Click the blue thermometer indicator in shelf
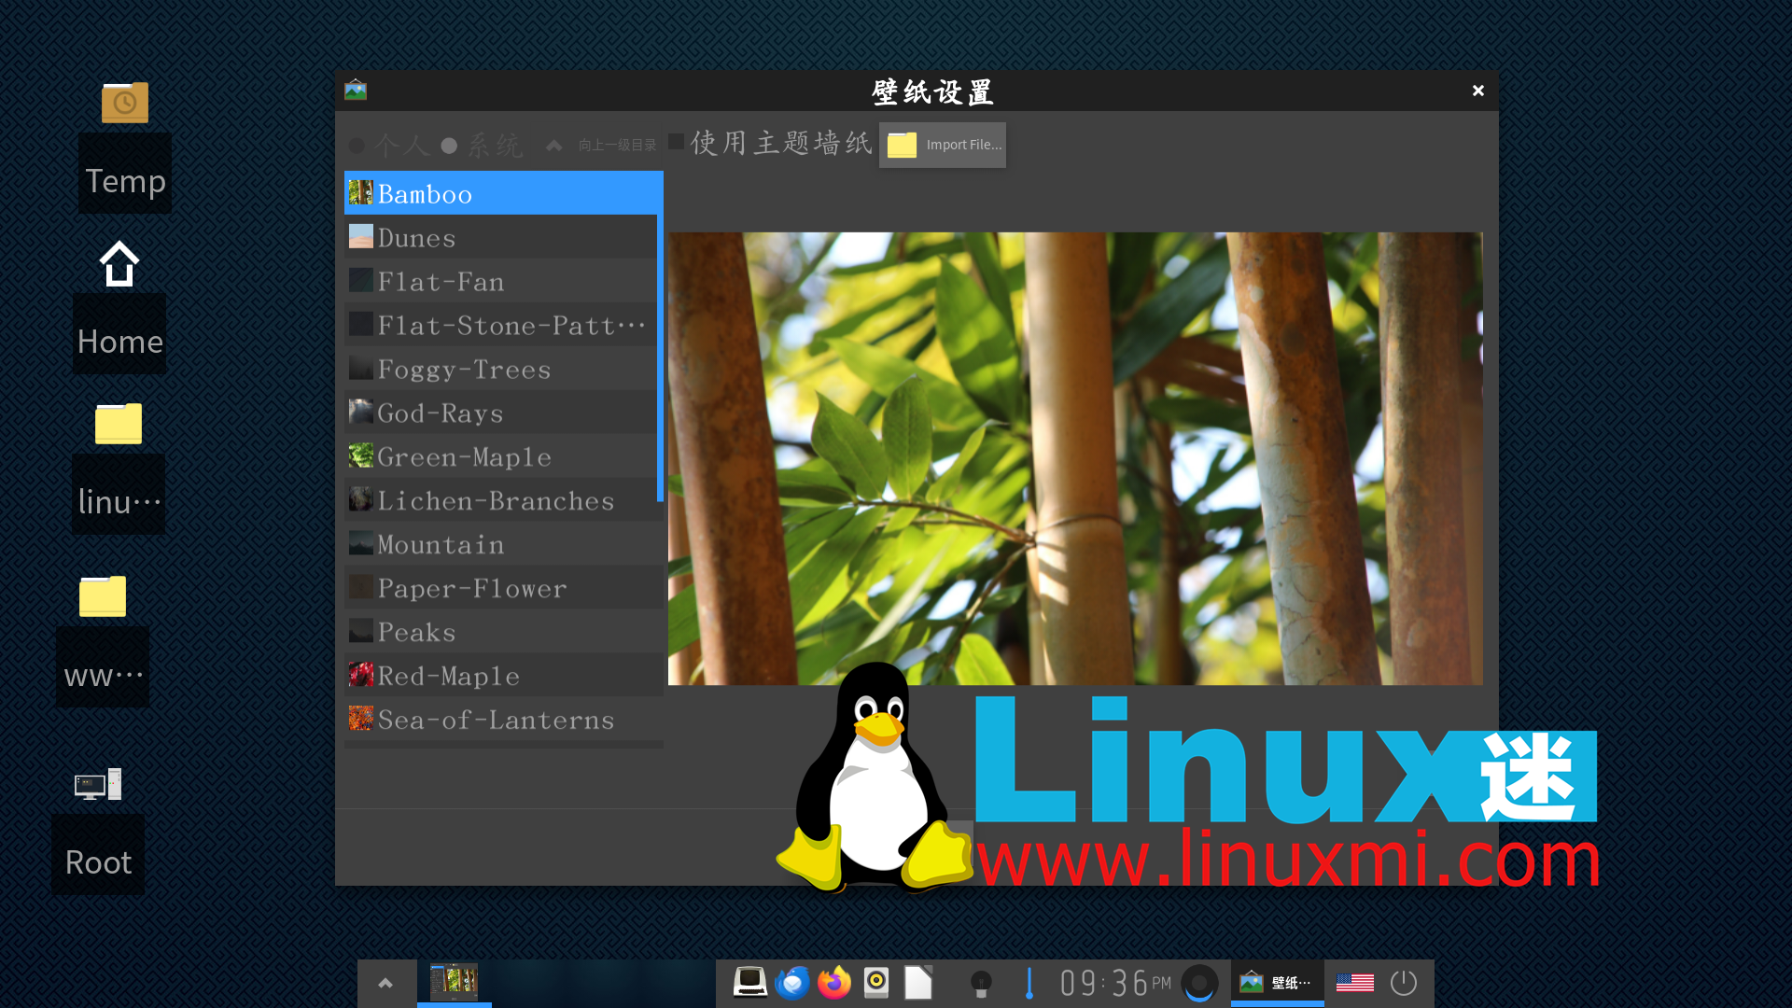 point(1029,983)
